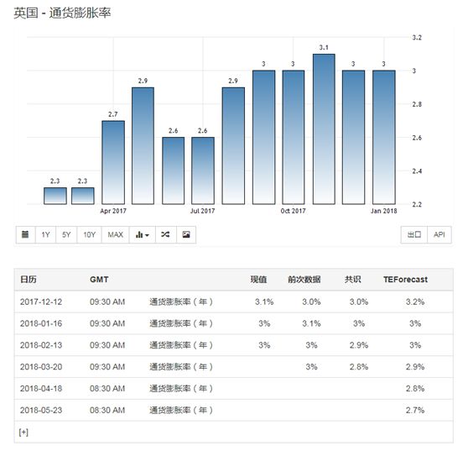Click the 2.9% forecast in 2018-03-20 row
This screenshot has width=468, height=451.
pyautogui.click(x=415, y=367)
